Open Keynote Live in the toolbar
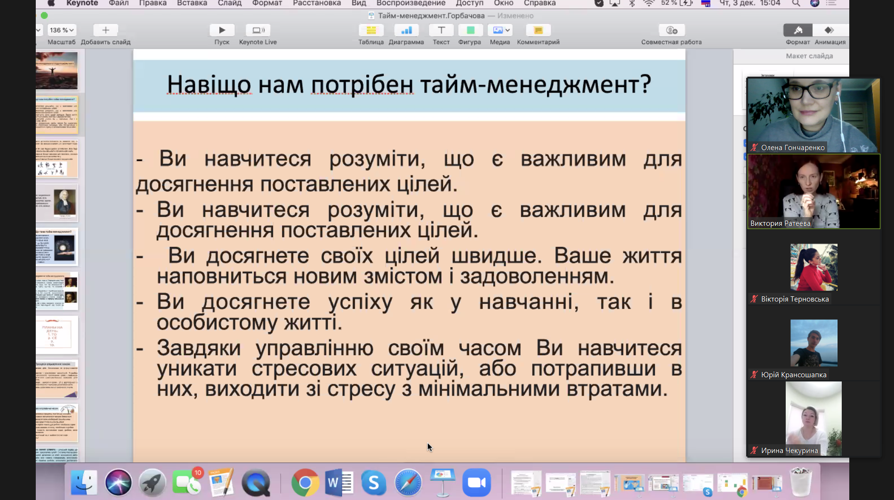This screenshot has width=894, height=500. point(258,30)
